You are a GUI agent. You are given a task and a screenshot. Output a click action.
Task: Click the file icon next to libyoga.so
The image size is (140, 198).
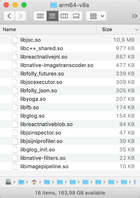15,99
